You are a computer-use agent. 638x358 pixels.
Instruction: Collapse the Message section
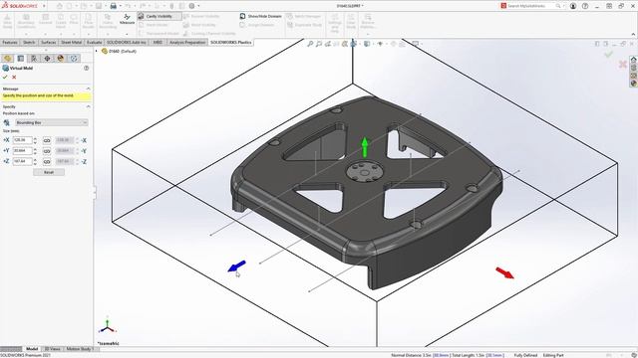click(89, 89)
